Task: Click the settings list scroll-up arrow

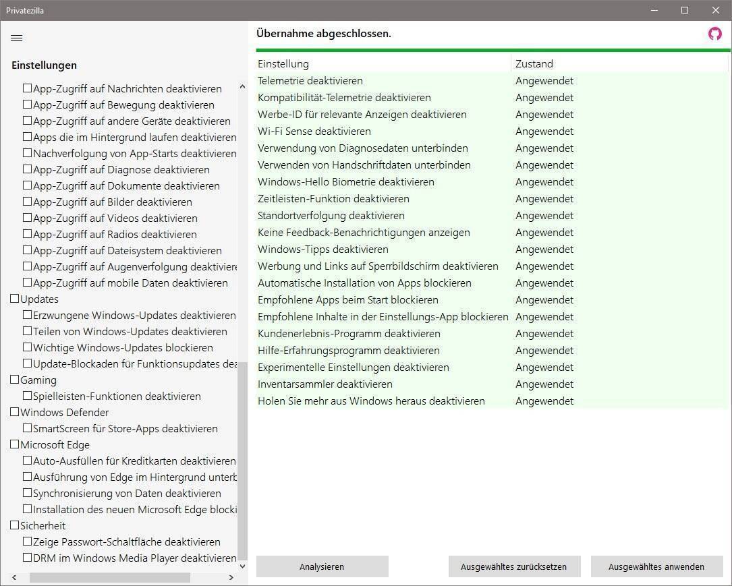Action: pyautogui.click(x=243, y=88)
